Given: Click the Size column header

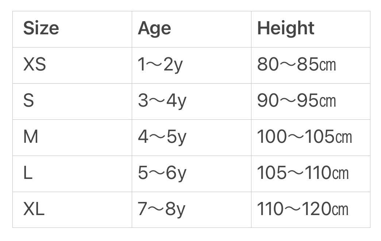Looking at the screenshot, I should [x=41, y=28].
